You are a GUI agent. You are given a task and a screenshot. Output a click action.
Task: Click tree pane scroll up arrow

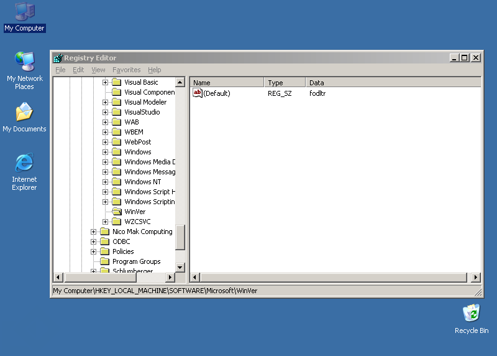coord(180,82)
